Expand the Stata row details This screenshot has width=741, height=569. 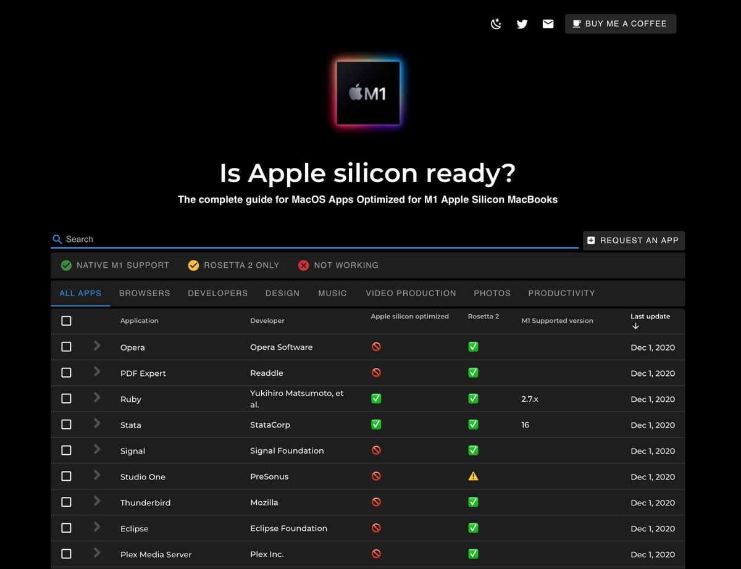point(97,423)
